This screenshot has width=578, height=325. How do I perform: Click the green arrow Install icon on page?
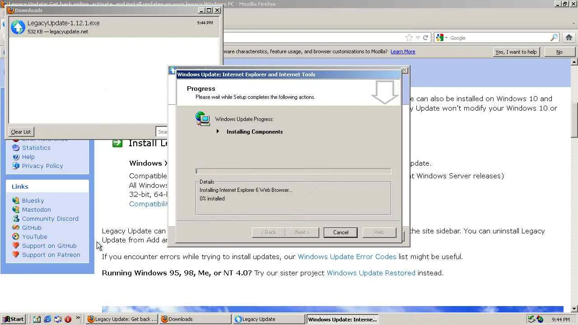117,143
